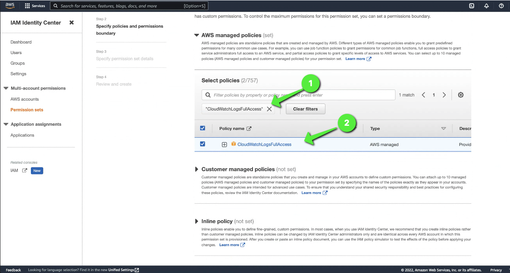Open the CloudShell terminal icon
This screenshot has width=510, height=273.
[x=471, y=6]
